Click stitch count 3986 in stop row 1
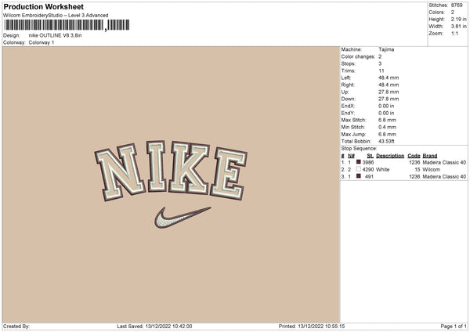 pos(368,162)
